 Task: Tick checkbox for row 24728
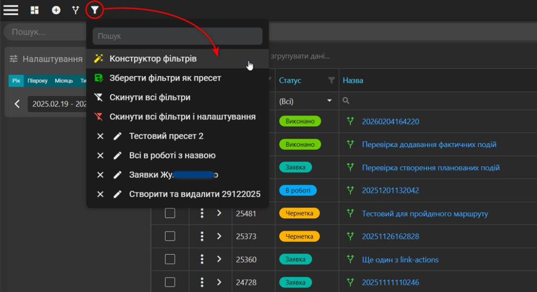170,282
